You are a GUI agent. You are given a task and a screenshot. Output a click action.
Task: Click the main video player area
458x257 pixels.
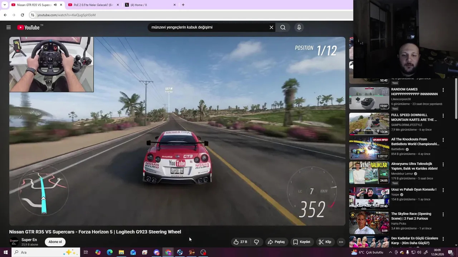click(x=177, y=131)
